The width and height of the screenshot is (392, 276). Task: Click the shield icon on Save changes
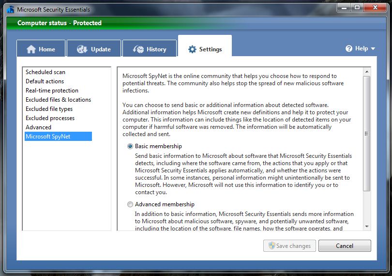pos(272,245)
